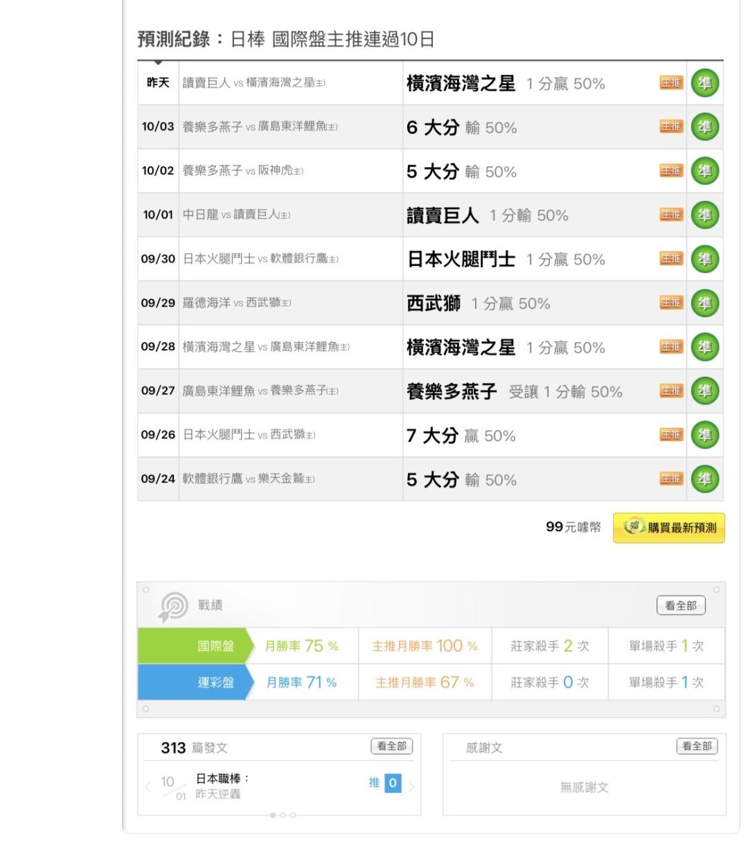Image resolution: width=748 pixels, height=842 pixels.
Task: Open 看全部 in 感謝文 section
Action: click(x=696, y=746)
